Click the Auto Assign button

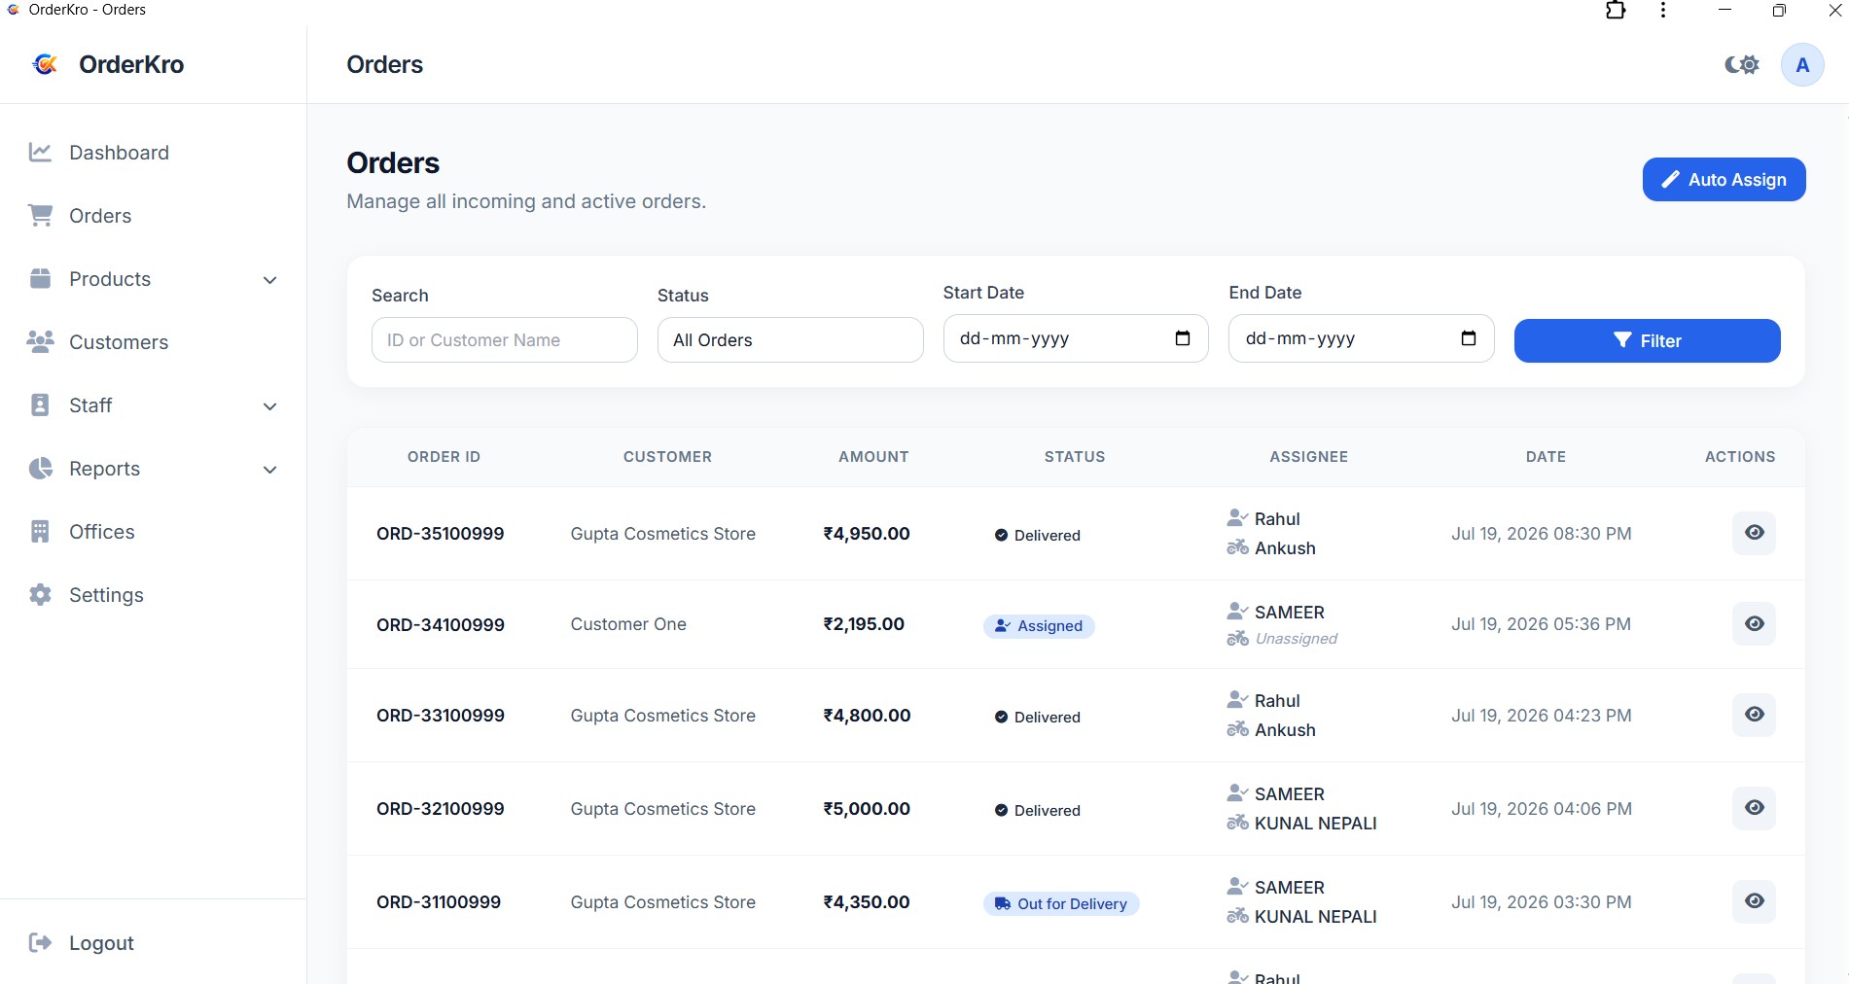click(x=1724, y=180)
